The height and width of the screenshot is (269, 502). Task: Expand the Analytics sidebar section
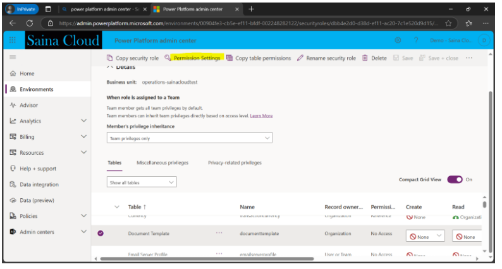coord(83,121)
